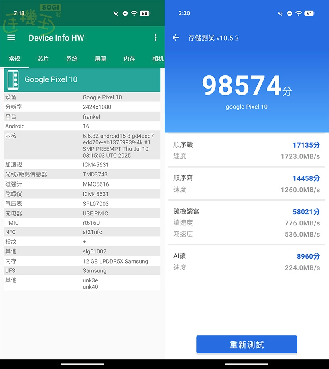Select the 平台 frankel row
Screen dimensions: 329x369
point(82,116)
